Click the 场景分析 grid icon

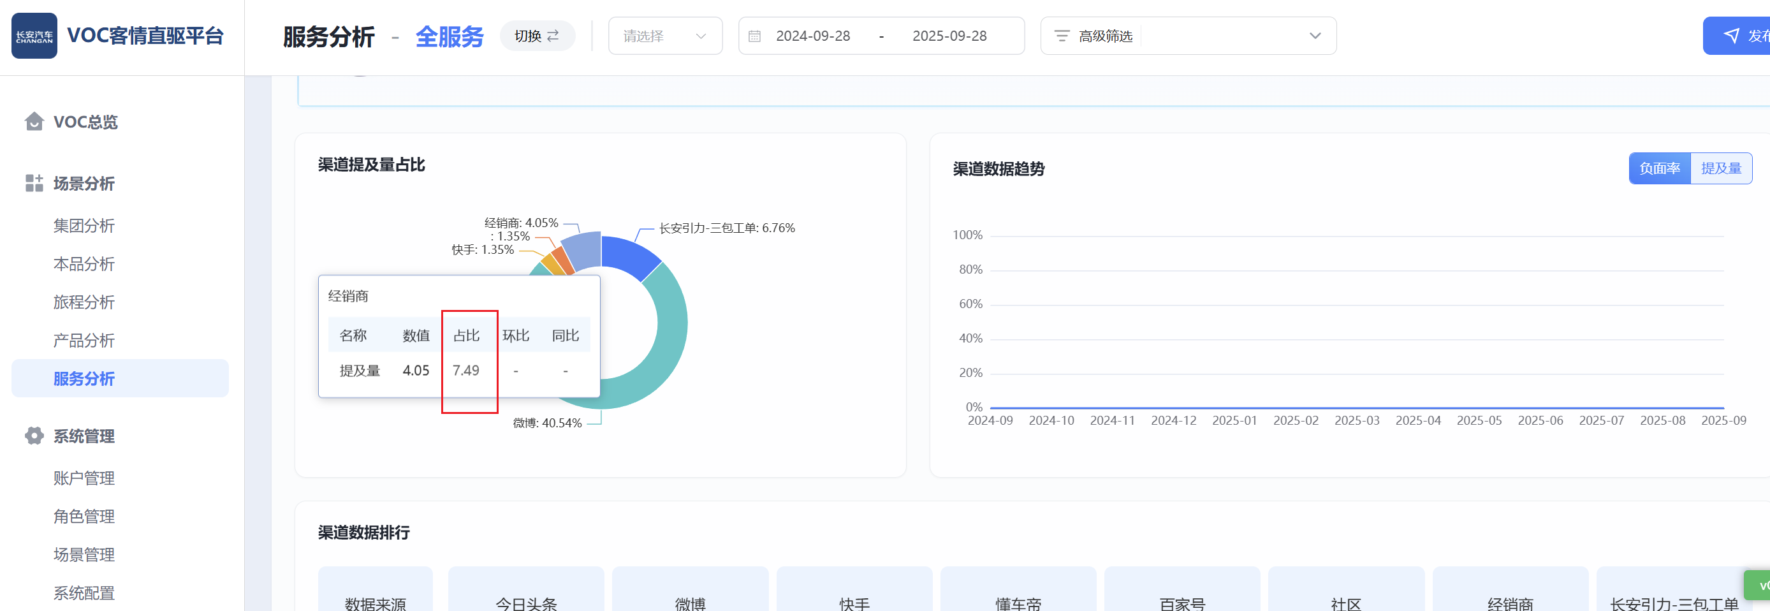coord(34,183)
